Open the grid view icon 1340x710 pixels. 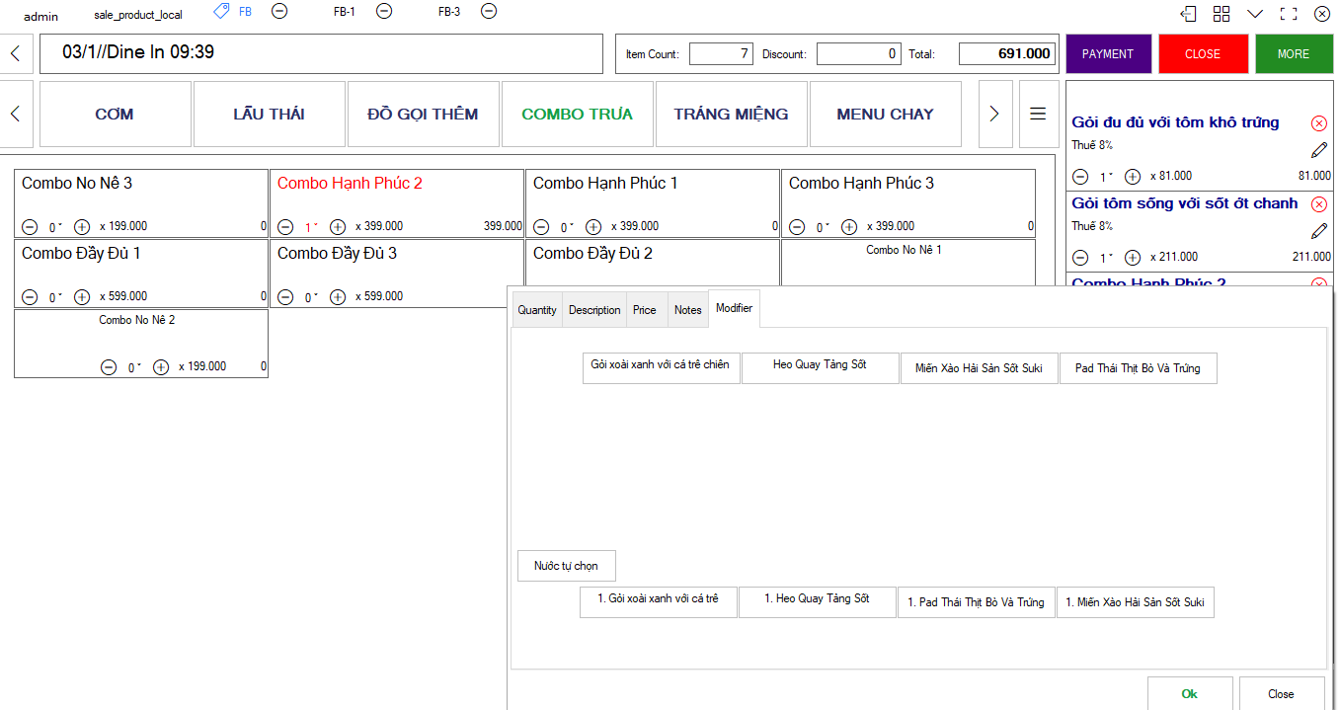coord(1222,14)
